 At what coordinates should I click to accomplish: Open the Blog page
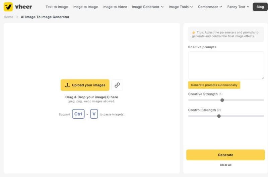click(x=260, y=7)
